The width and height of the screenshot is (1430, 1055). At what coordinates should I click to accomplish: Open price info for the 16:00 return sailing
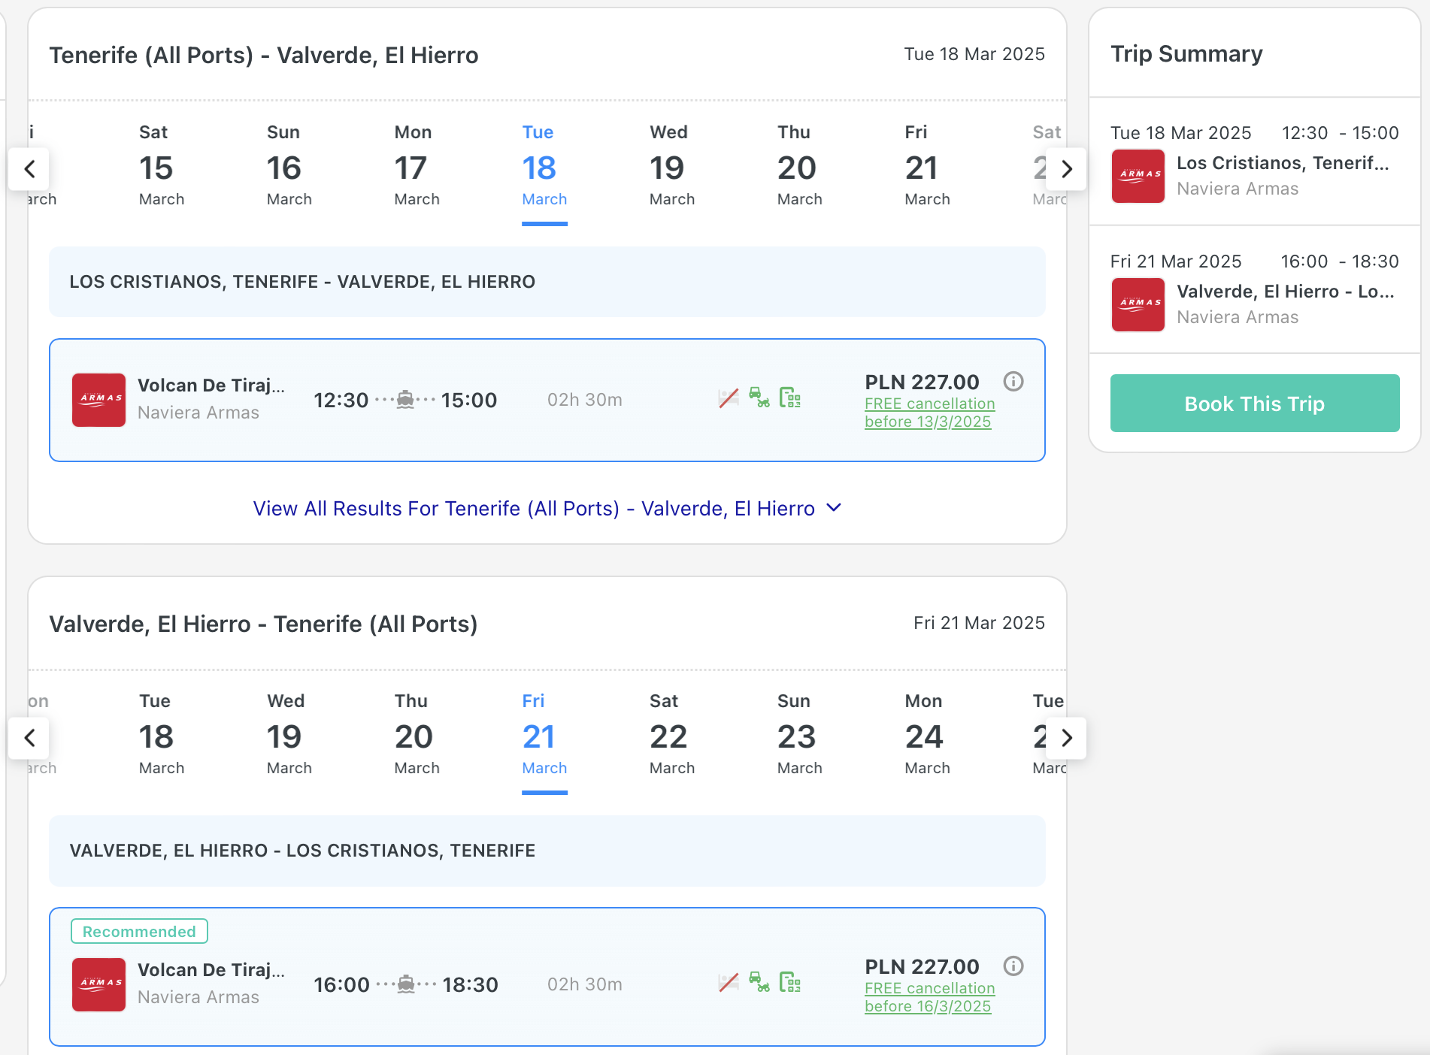[x=1013, y=966]
